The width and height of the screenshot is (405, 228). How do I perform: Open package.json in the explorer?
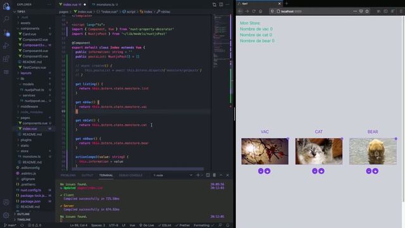[30, 201]
